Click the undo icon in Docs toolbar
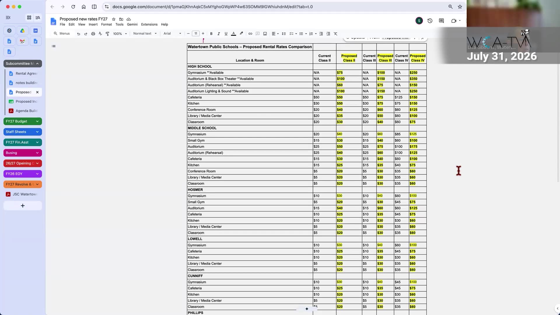Viewport: 560px width, 315px height. tap(78, 34)
